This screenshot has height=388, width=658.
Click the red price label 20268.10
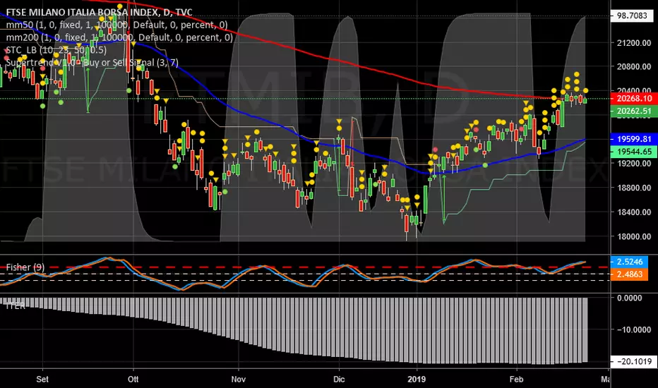point(634,99)
